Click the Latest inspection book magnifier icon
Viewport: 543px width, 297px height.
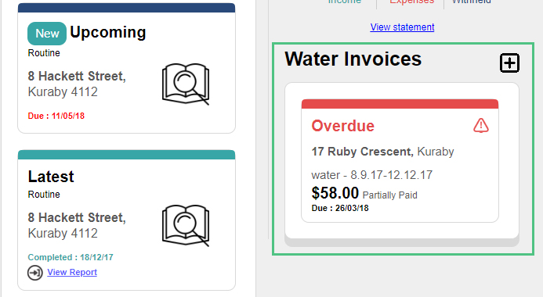pyautogui.click(x=186, y=226)
